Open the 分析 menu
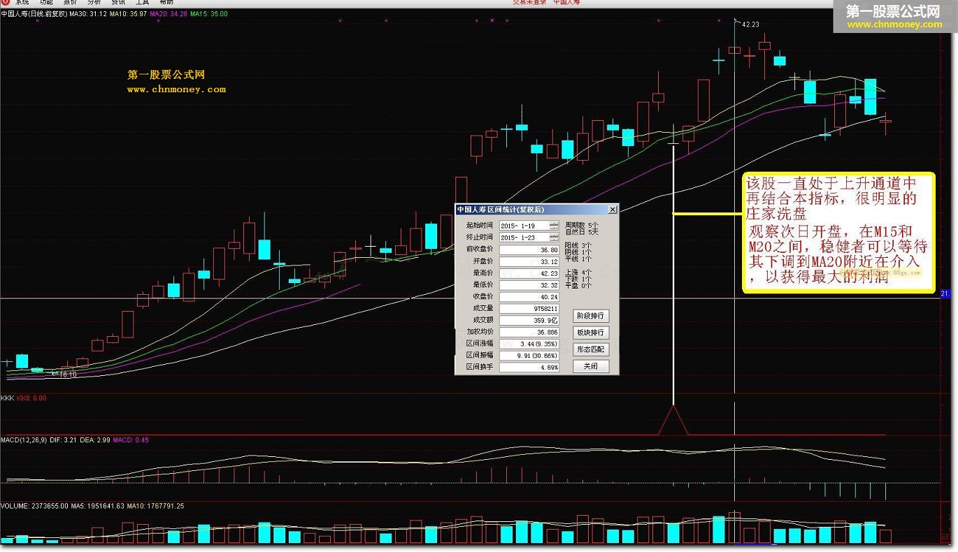The image size is (958, 552). [94, 2]
